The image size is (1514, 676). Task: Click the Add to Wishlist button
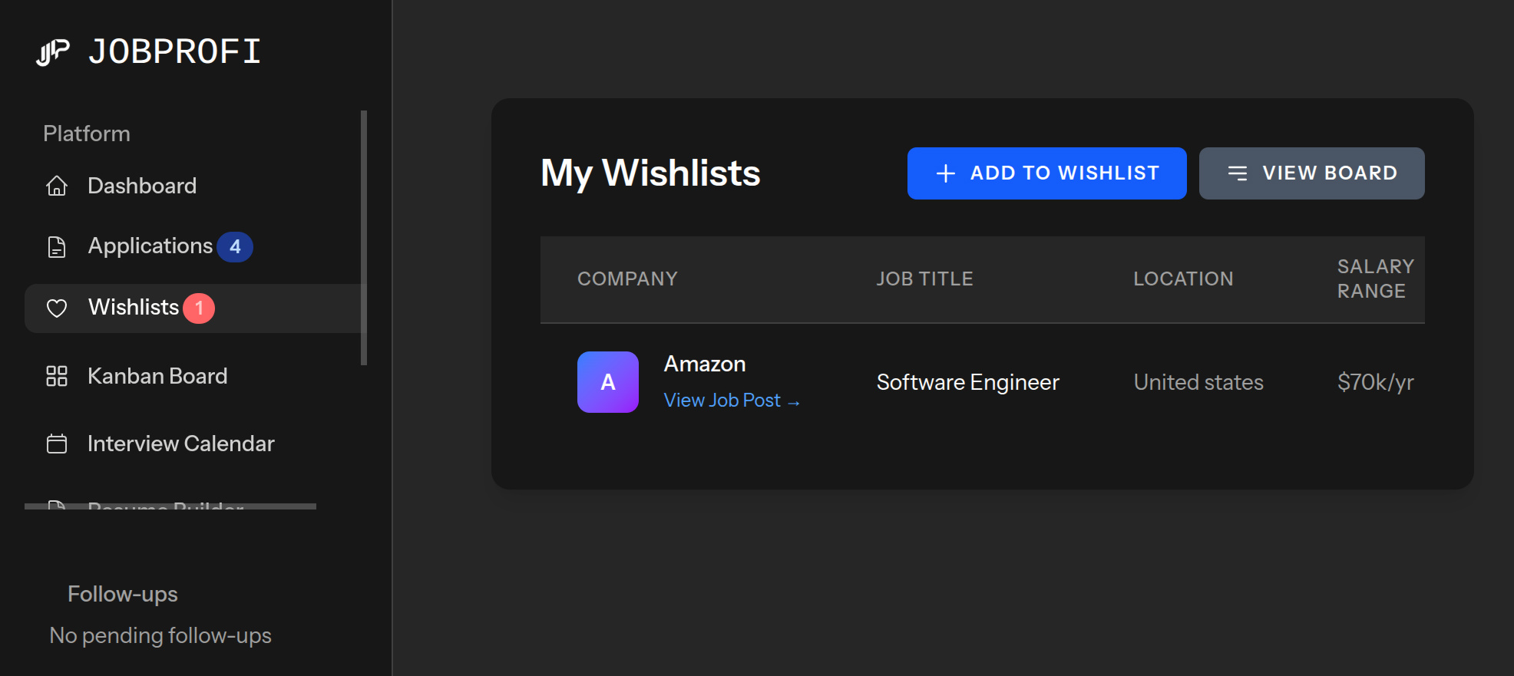(1046, 173)
